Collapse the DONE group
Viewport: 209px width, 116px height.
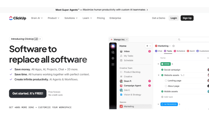tap(158, 64)
